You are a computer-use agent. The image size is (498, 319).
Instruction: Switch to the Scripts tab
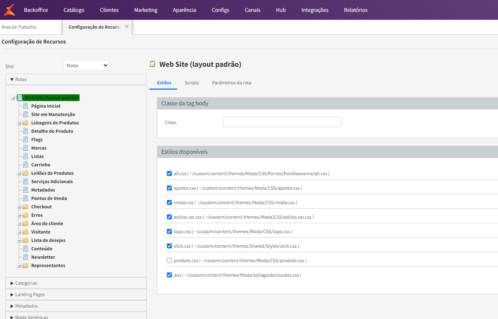tap(192, 83)
